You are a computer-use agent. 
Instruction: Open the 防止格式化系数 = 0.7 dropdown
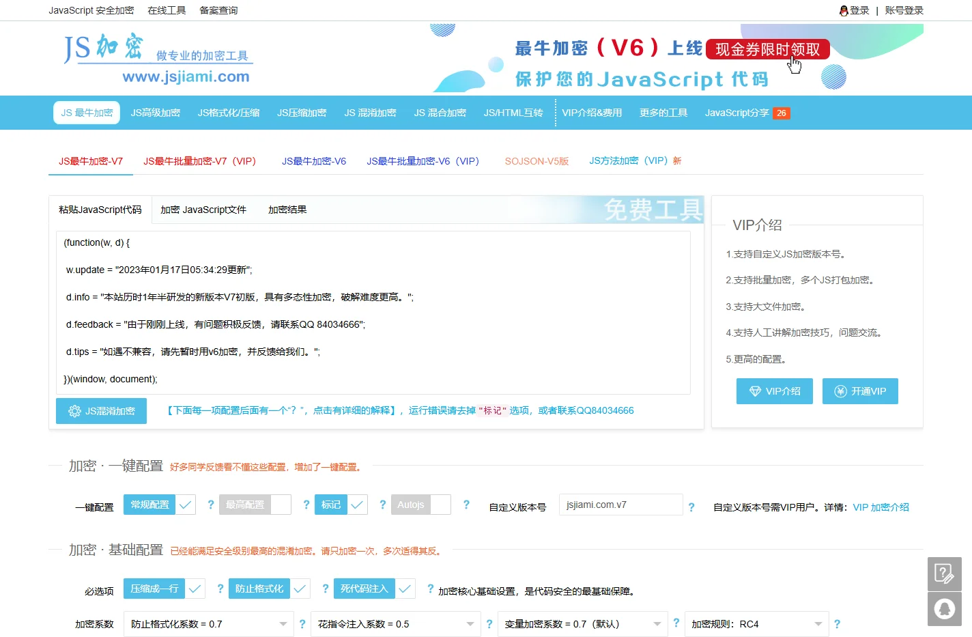pyautogui.click(x=209, y=624)
